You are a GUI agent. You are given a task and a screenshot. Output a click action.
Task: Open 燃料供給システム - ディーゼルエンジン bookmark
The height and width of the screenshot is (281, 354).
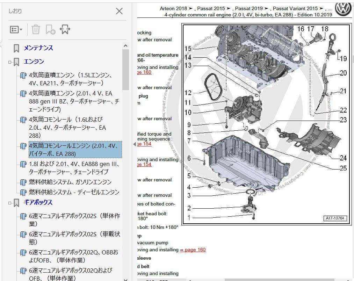[x=74, y=192]
